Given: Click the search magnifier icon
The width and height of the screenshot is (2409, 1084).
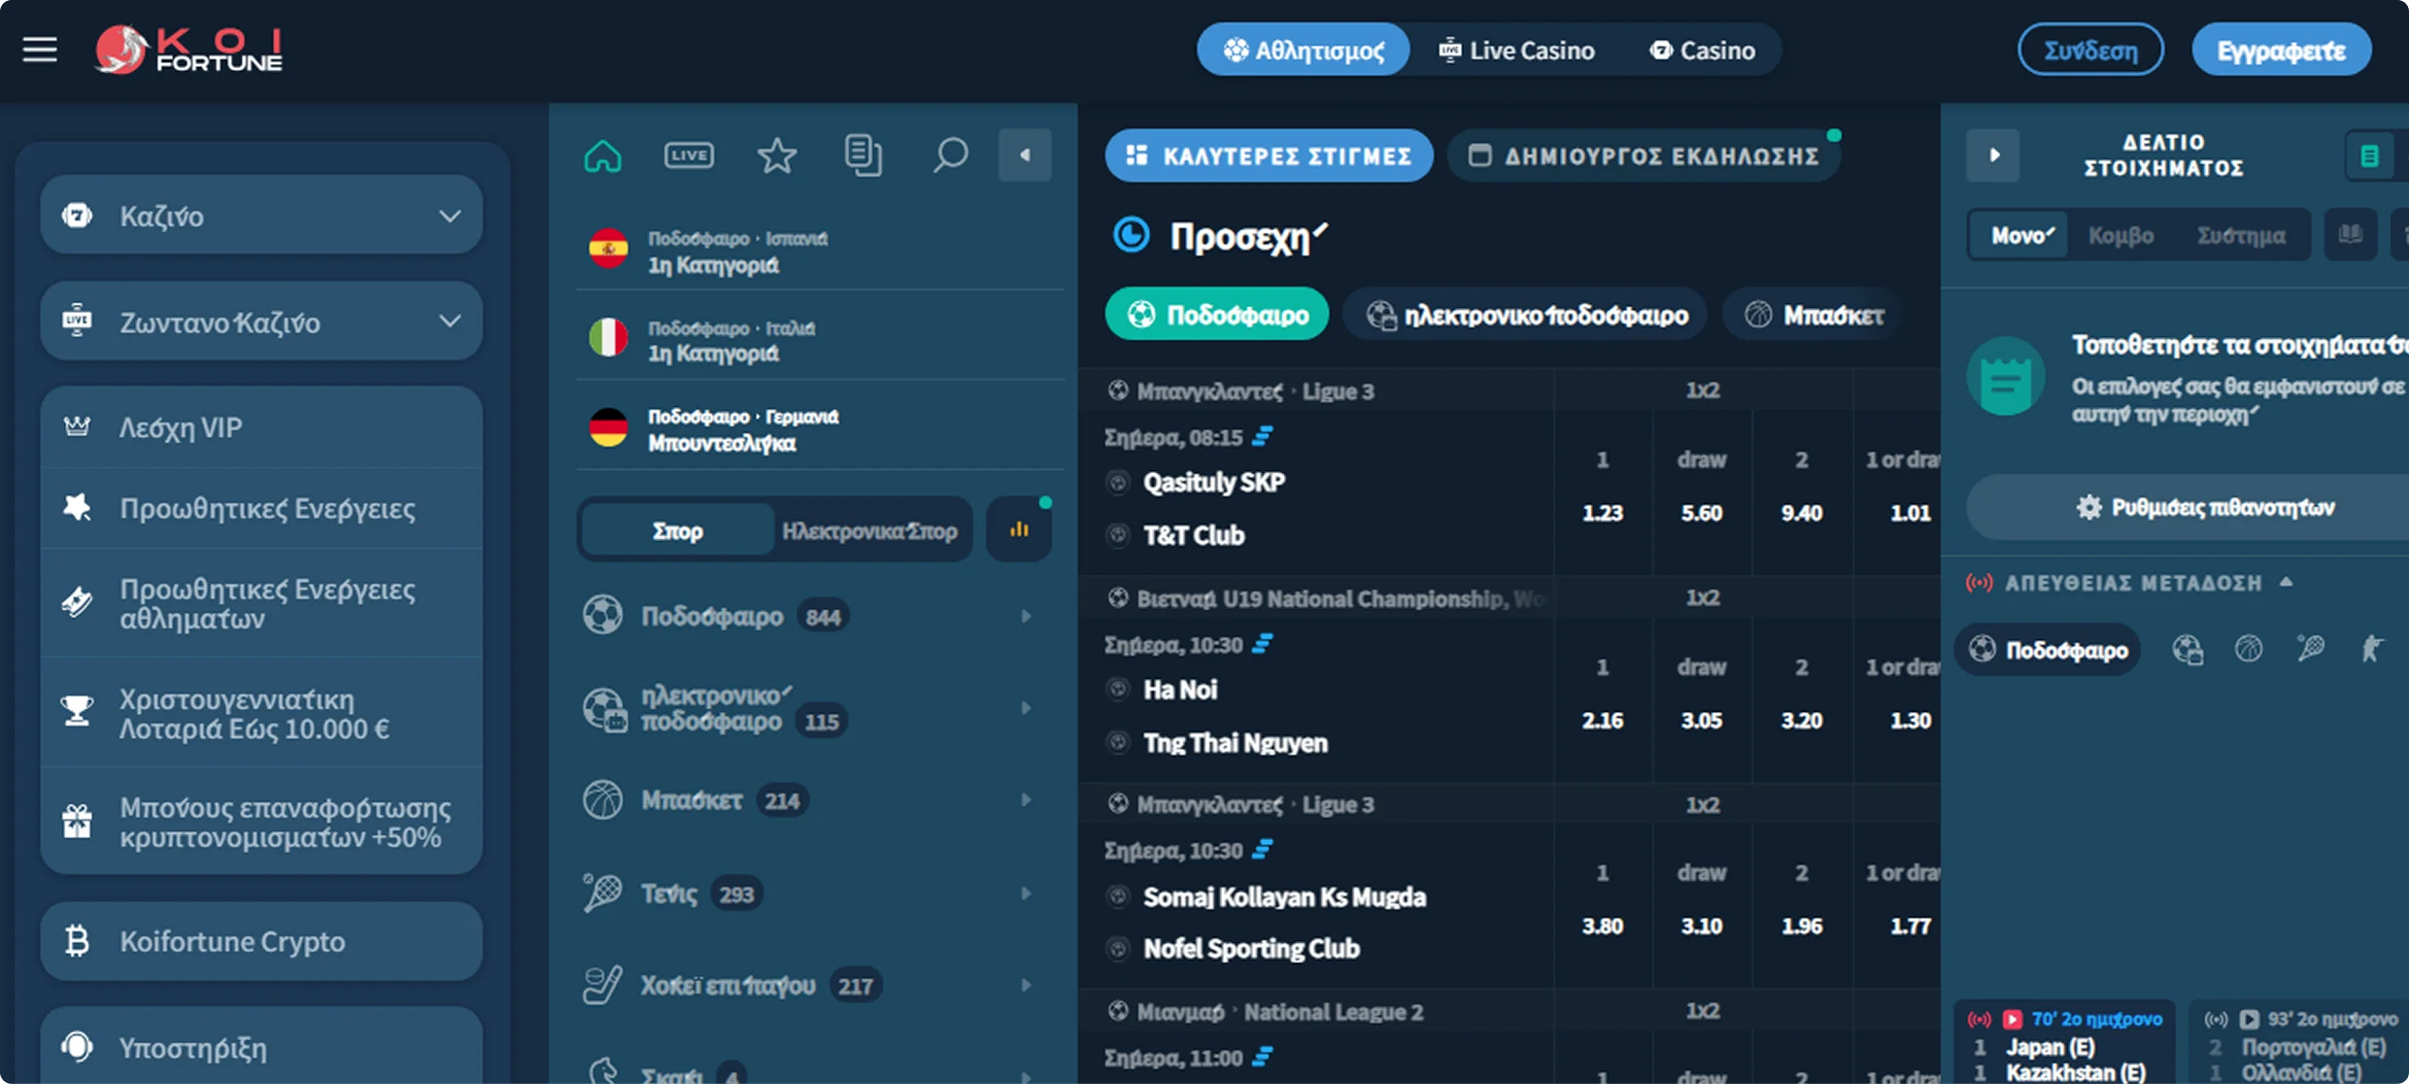Looking at the screenshot, I should click(950, 155).
